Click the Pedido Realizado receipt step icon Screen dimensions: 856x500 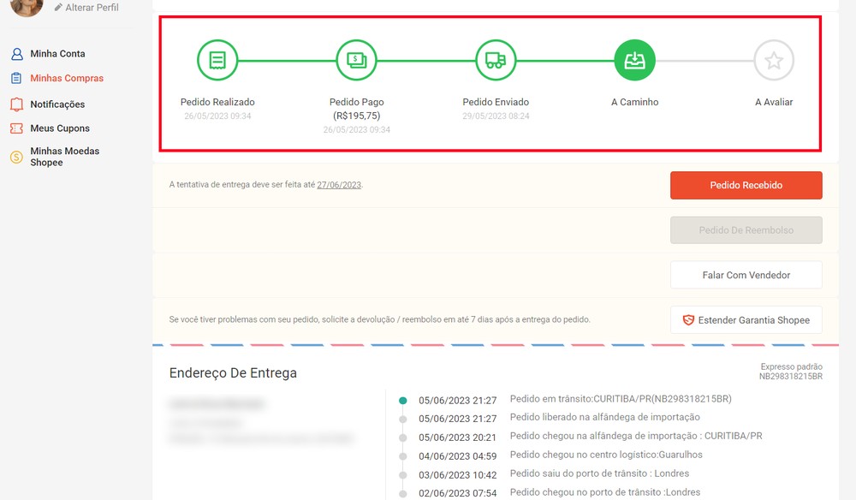217,60
